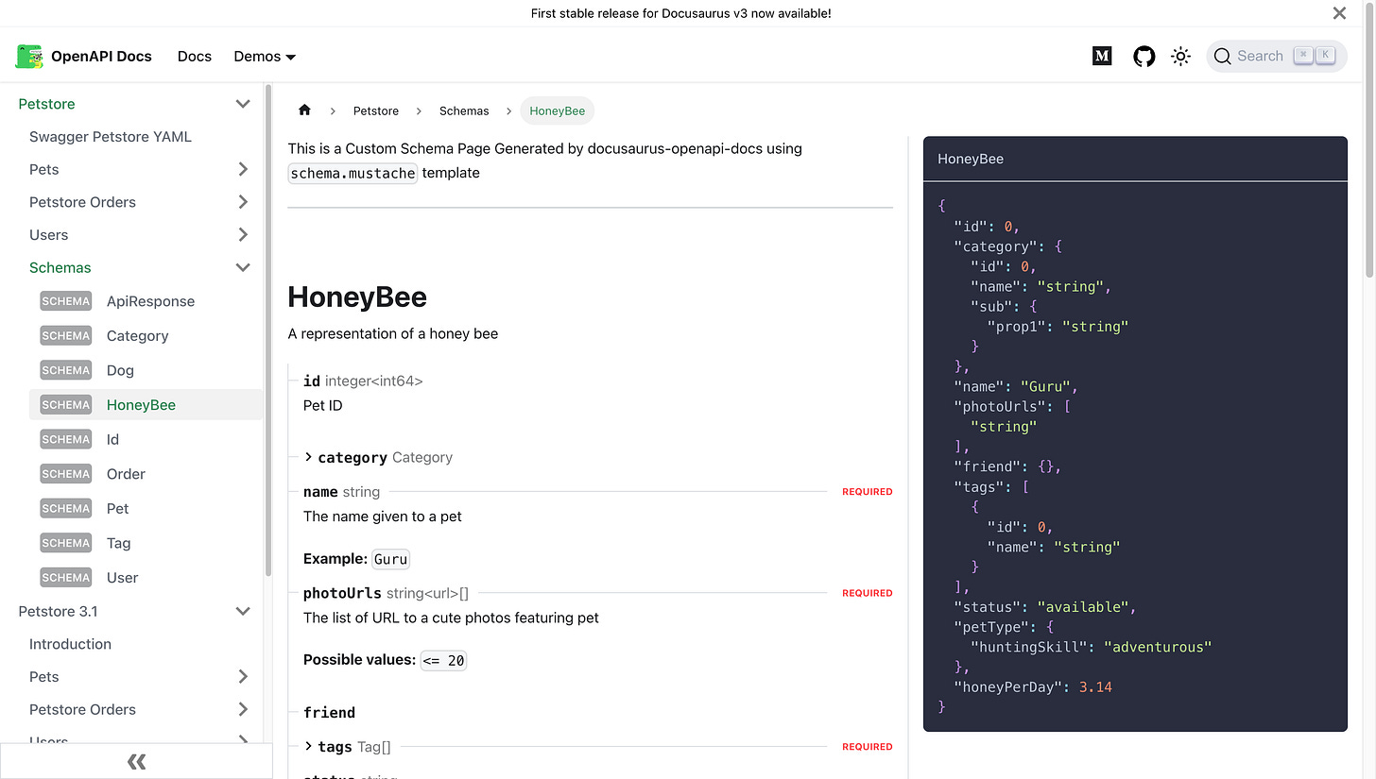Click the "status": "available" JSON line
Image resolution: width=1376 pixels, height=779 pixels.
1045,606
